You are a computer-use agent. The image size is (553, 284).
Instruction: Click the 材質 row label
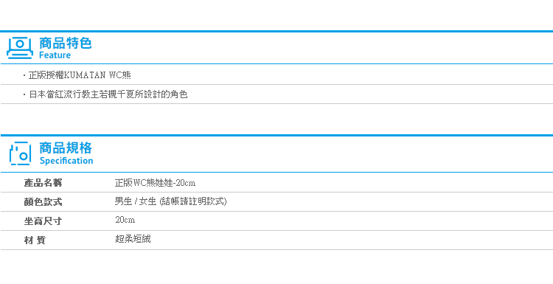(x=35, y=240)
